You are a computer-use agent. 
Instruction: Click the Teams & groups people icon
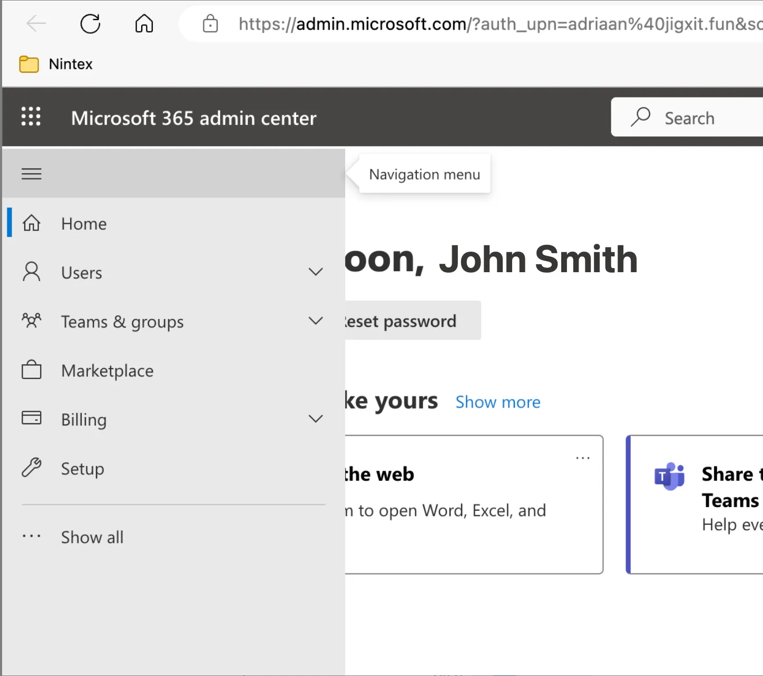(32, 320)
